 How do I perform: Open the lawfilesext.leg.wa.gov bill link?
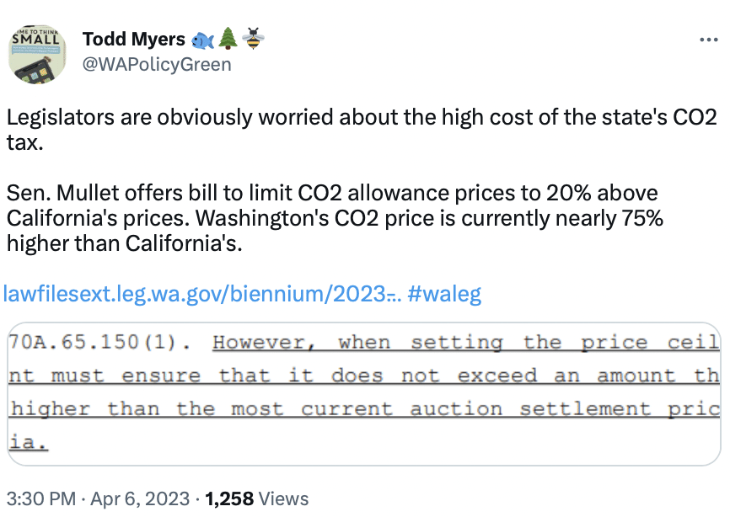coord(202,294)
